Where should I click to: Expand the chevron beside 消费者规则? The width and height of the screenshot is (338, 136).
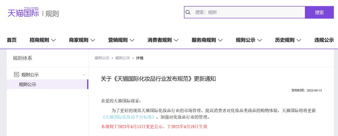pos(176,40)
